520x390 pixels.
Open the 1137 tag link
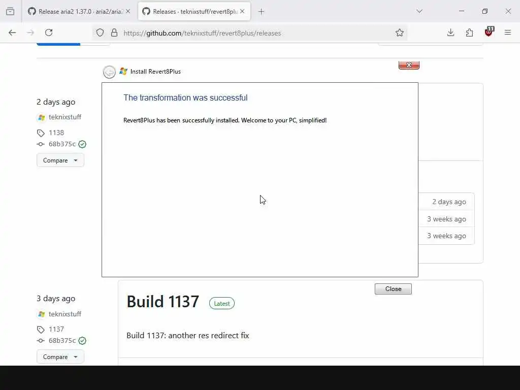click(56, 329)
